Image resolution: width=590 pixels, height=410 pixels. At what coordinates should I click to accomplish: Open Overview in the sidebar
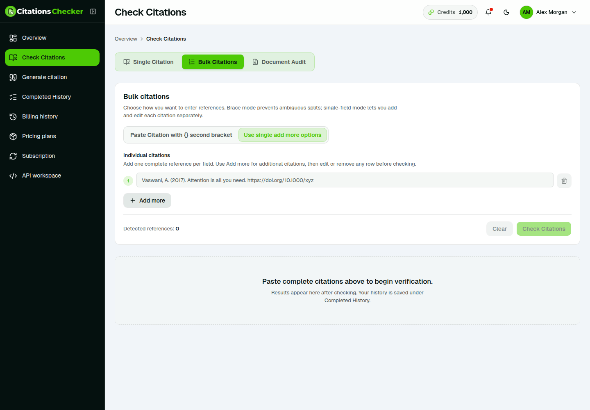click(x=52, y=38)
